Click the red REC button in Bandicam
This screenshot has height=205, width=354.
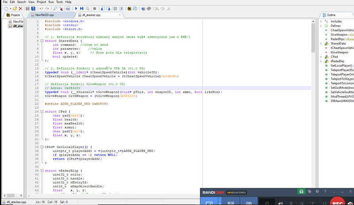(338, 201)
